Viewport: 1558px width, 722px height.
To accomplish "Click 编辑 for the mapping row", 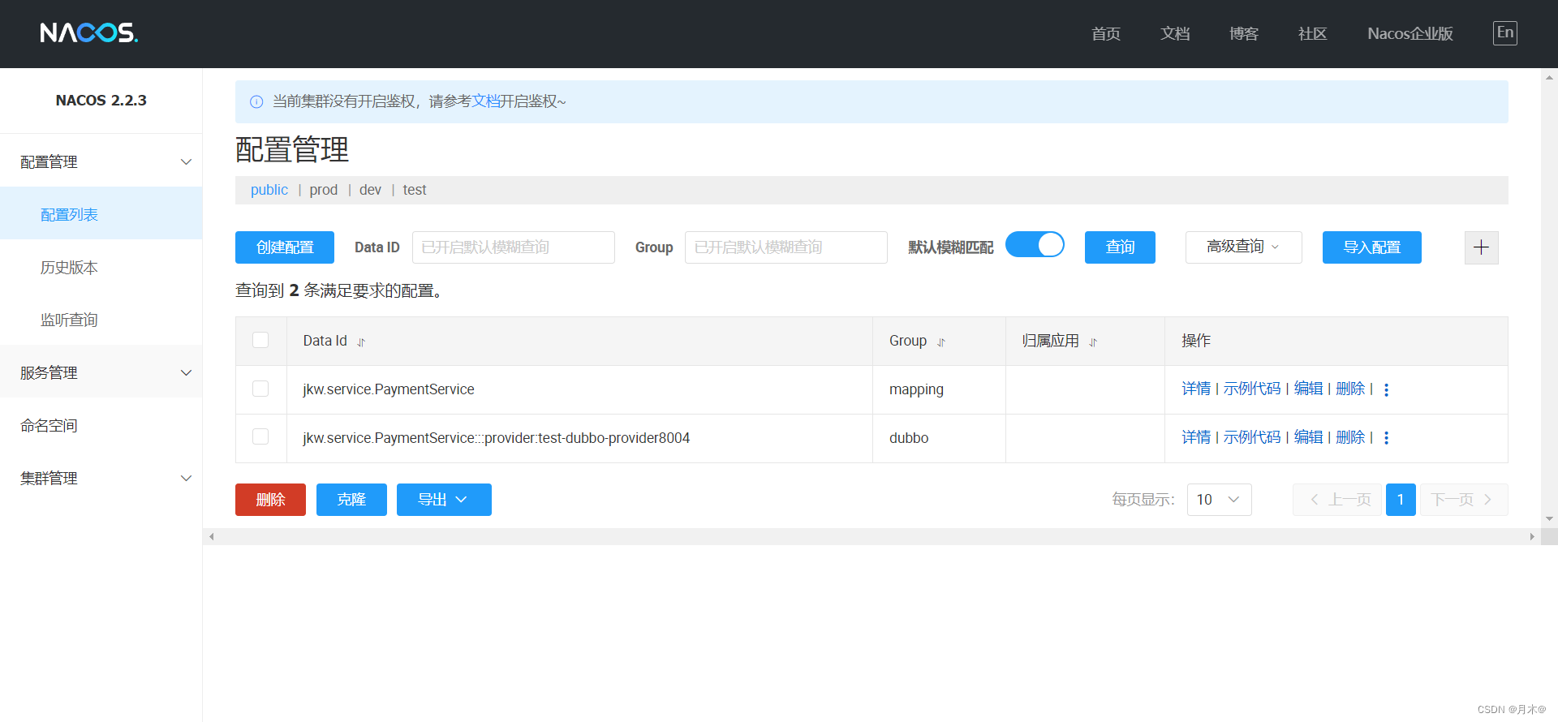I will pos(1308,389).
